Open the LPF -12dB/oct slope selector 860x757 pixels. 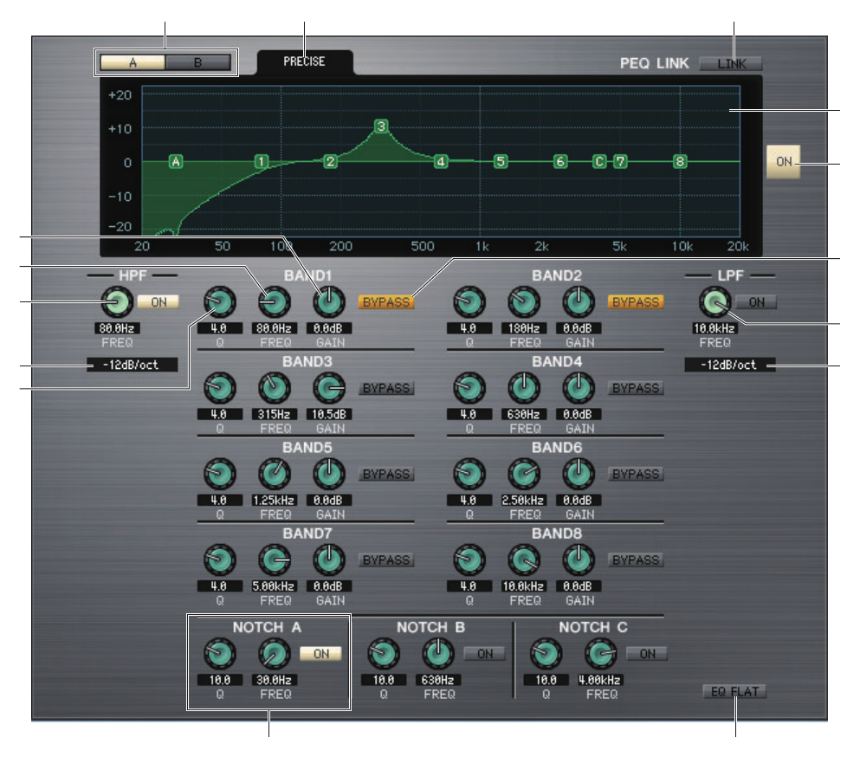click(728, 366)
